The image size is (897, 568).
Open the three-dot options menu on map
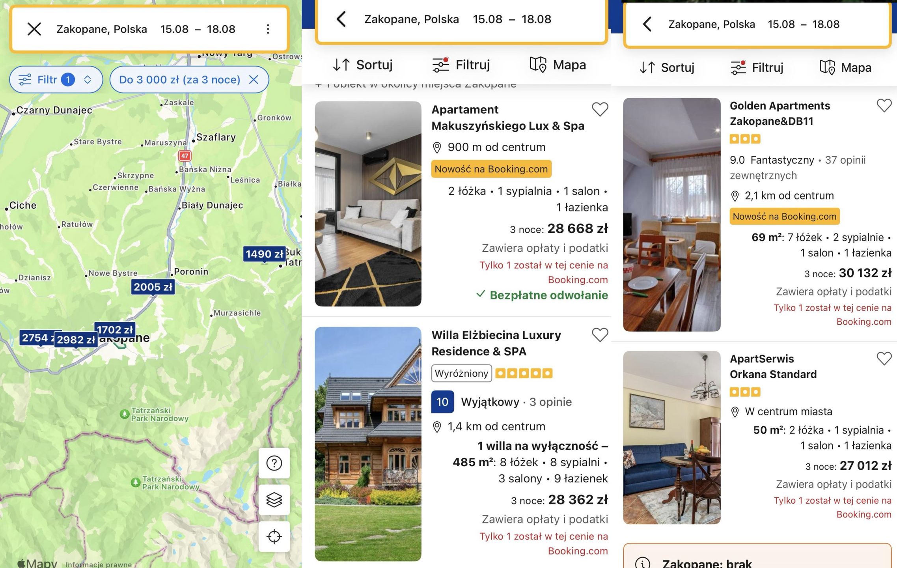268,29
